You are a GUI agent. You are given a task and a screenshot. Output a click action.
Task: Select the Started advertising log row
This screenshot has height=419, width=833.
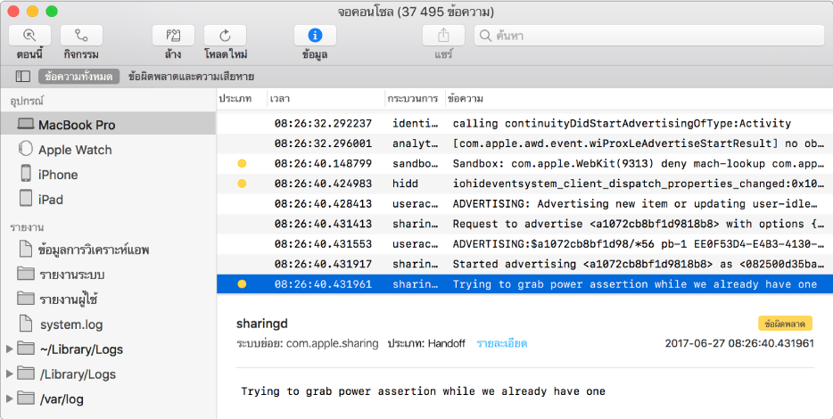pos(525,264)
